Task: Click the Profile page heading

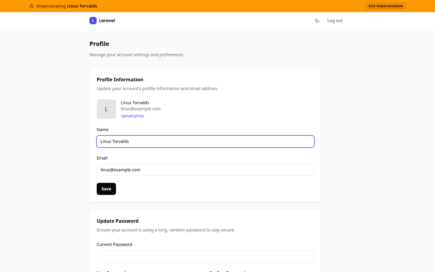Action: click(x=99, y=44)
